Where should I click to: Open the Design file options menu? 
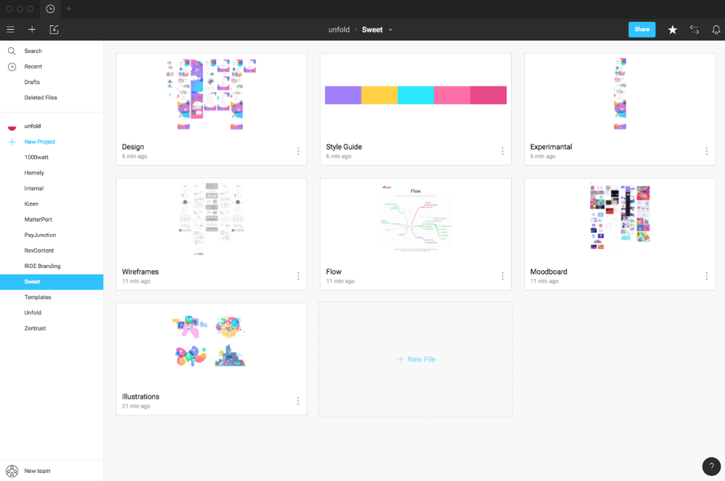point(298,151)
